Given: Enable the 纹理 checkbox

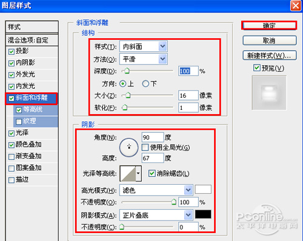Looking at the screenshot, I should click(x=19, y=121).
